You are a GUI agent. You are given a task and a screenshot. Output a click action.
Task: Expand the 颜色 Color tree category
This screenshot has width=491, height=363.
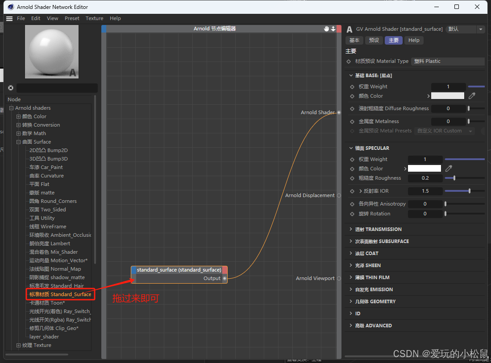(x=18, y=116)
